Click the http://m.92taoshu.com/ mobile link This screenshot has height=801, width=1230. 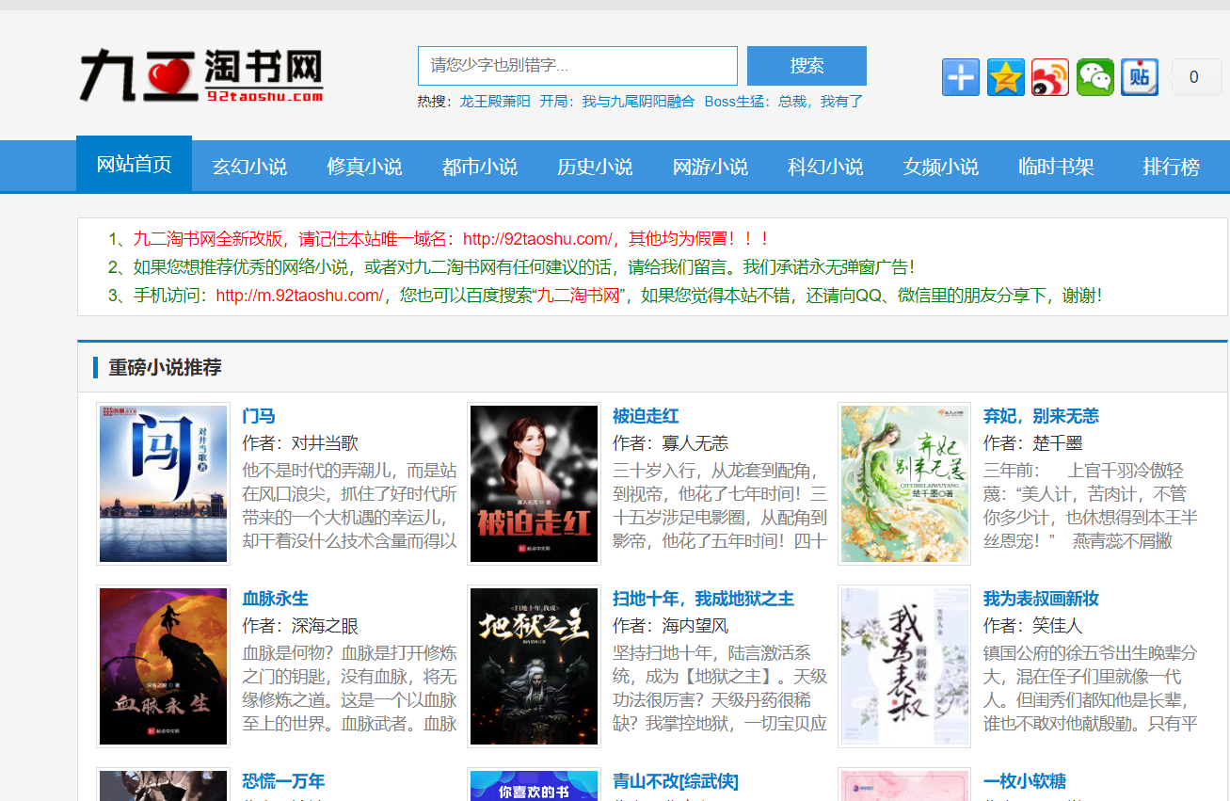coord(299,296)
